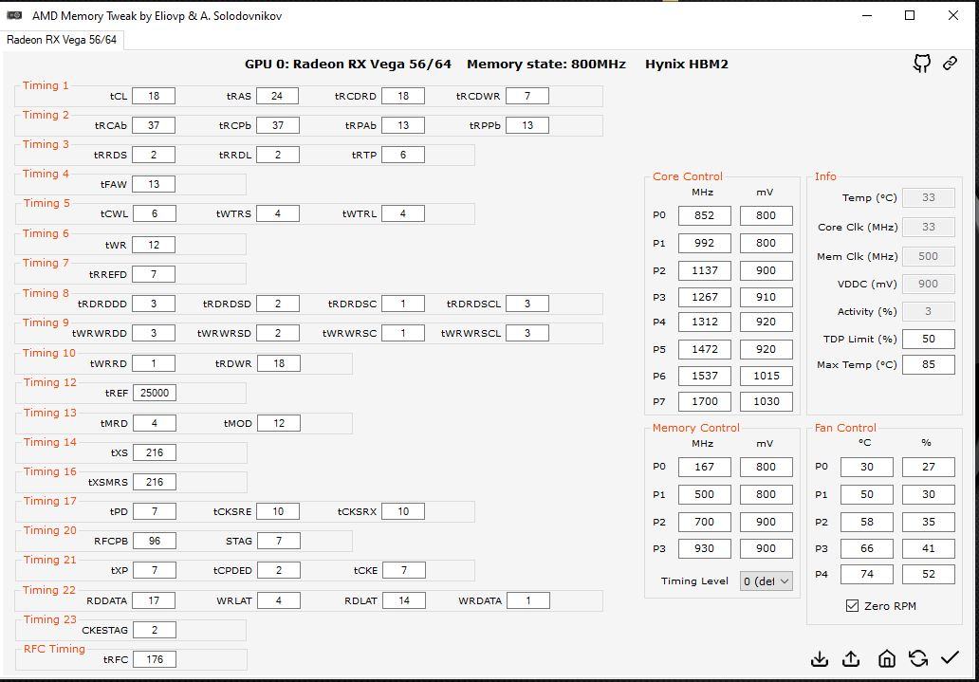Click the tXS input field
Viewport: 979px width, 682px height.
[155, 452]
